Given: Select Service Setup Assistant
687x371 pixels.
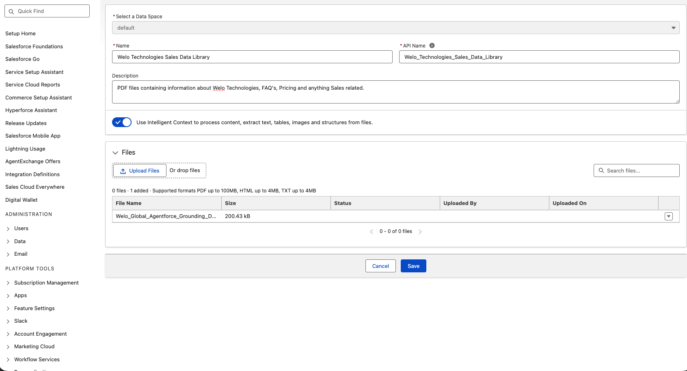Looking at the screenshot, I should point(35,72).
